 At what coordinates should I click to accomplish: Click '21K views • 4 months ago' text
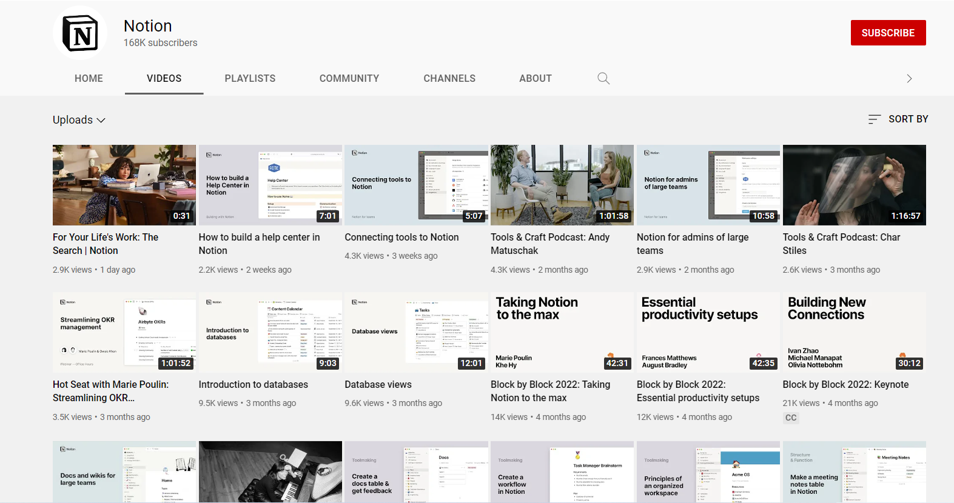click(x=830, y=404)
